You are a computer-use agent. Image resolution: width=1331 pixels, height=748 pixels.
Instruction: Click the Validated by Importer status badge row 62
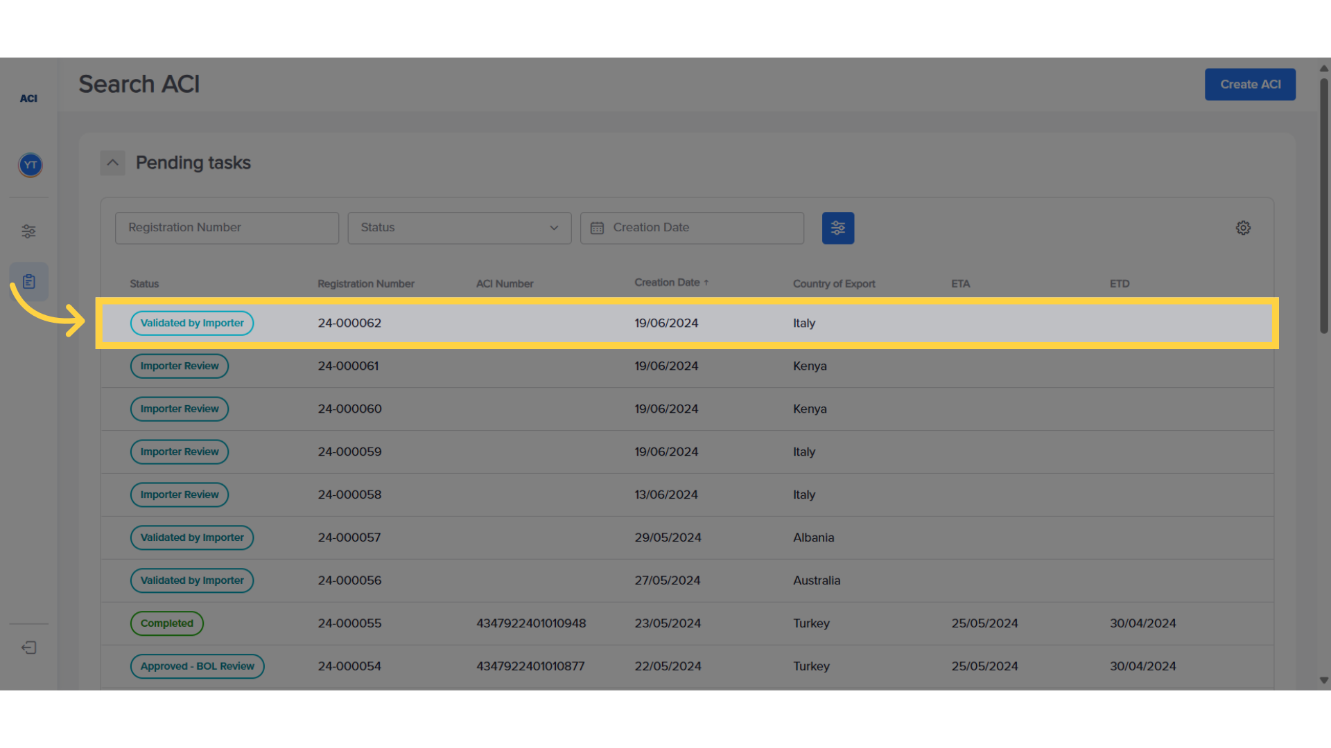point(191,322)
